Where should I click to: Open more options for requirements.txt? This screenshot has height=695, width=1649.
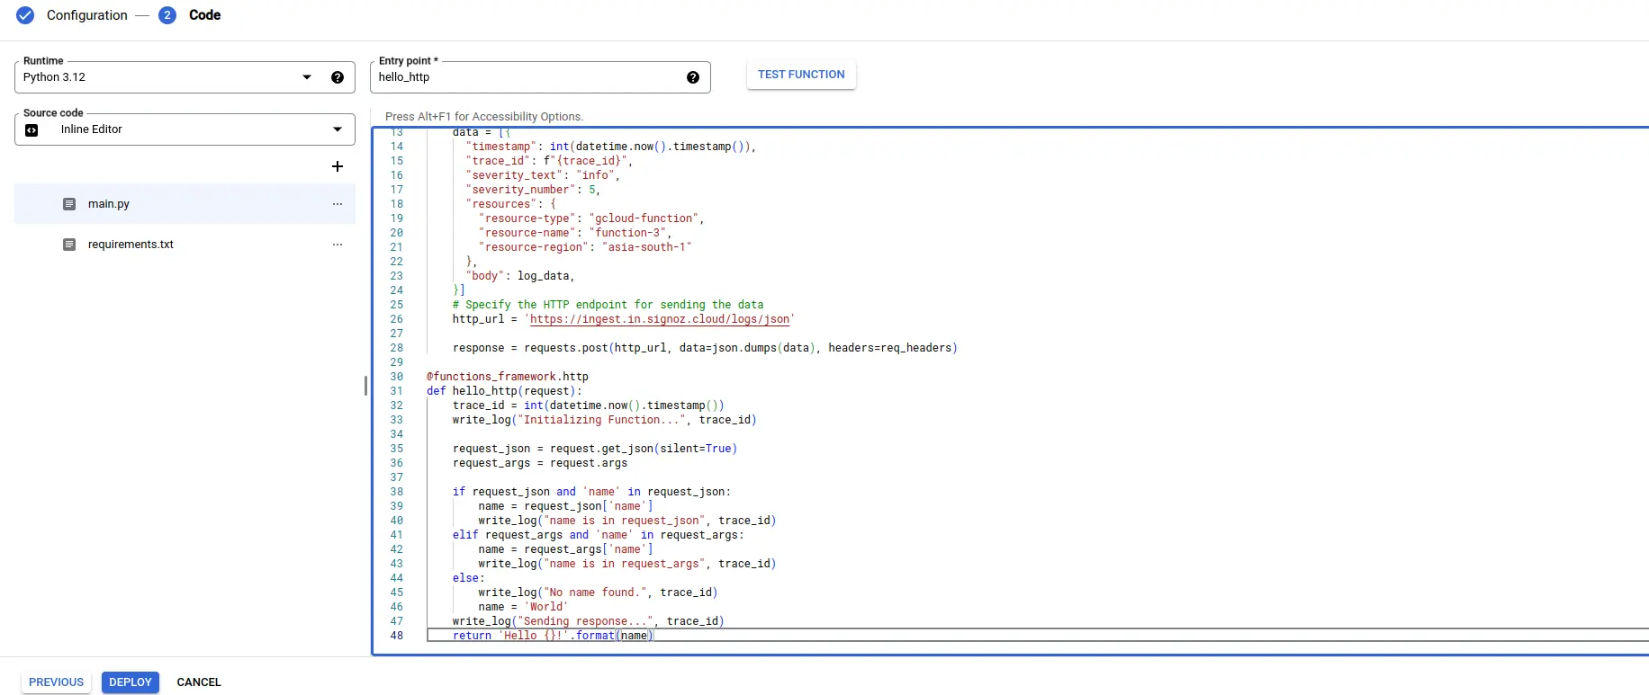tap(338, 245)
